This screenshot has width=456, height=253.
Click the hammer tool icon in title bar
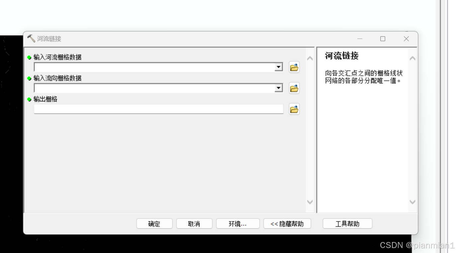click(31, 39)
